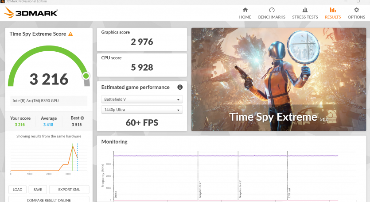Click the Time Spy Extreme banner image

(278, 80)
